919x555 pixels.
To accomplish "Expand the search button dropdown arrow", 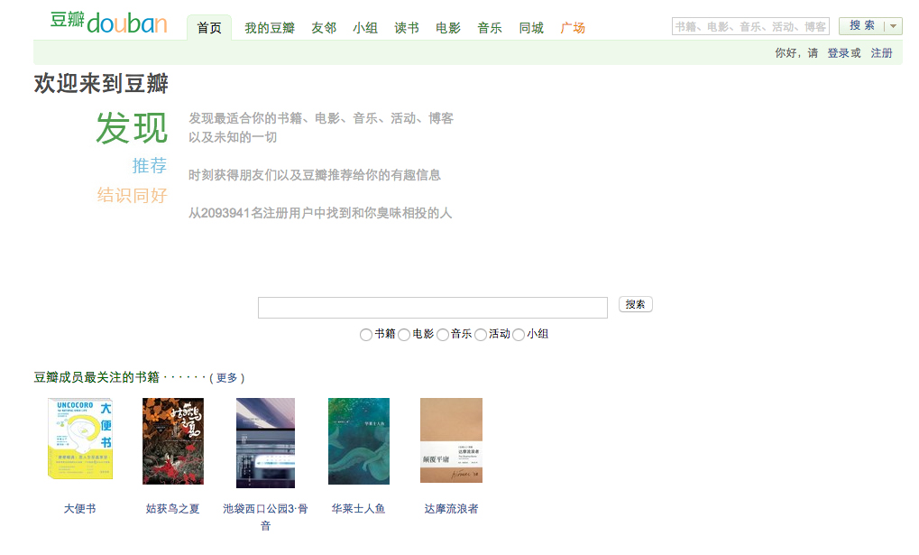I will [x=893, y=26].
